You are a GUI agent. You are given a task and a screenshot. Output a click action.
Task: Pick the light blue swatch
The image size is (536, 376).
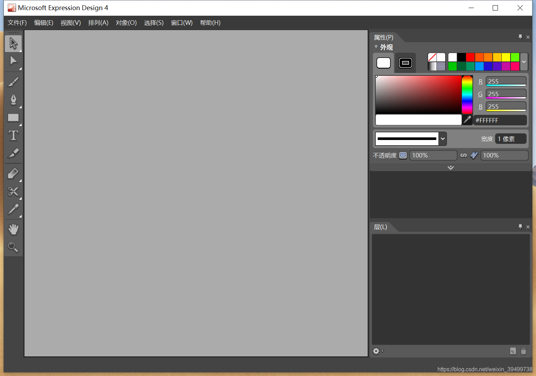[479, 66]
